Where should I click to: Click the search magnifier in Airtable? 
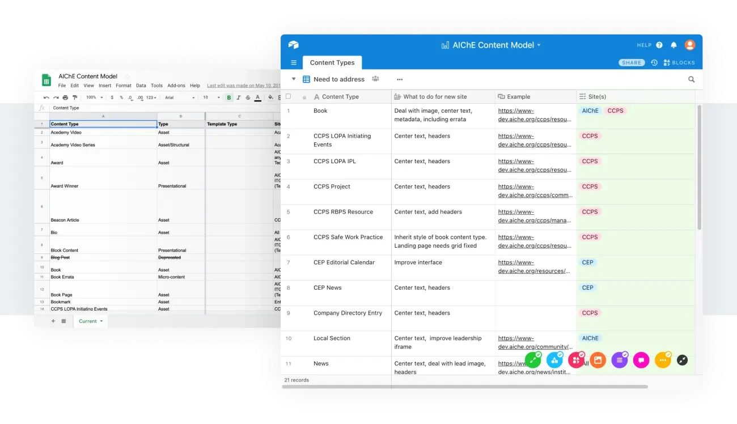(692, 79)
